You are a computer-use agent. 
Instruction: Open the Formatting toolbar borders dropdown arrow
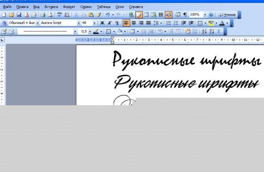tap(205, 23)
